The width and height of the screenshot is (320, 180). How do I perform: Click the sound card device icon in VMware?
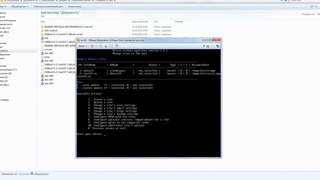[212, 46]
